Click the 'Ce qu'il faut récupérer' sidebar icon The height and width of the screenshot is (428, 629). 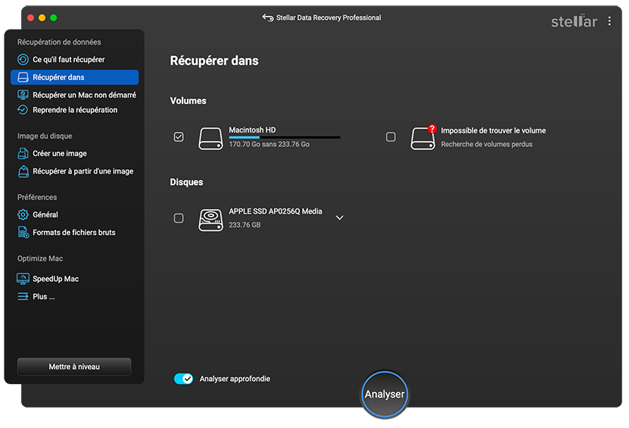point(23,59)
